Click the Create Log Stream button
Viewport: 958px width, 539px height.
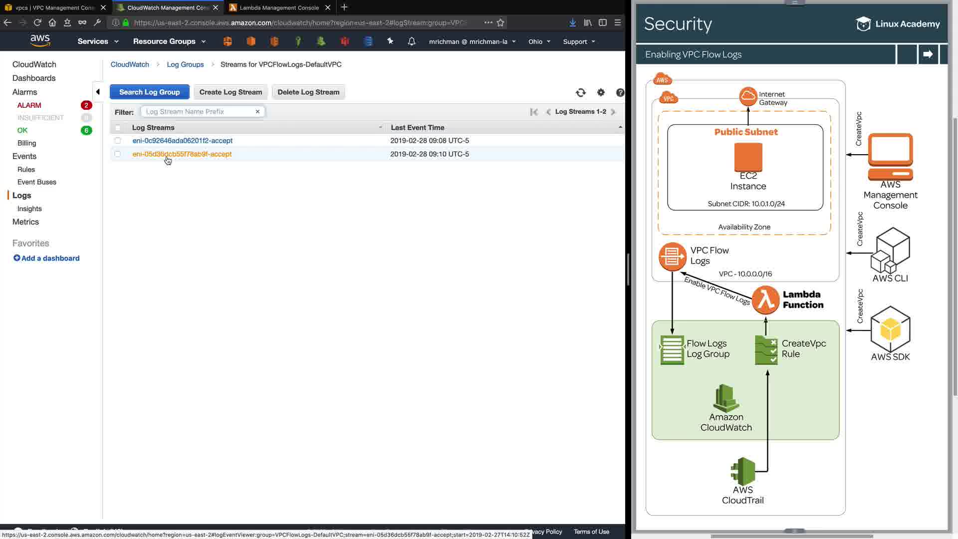pyautogui.click(x=231, y=92)
